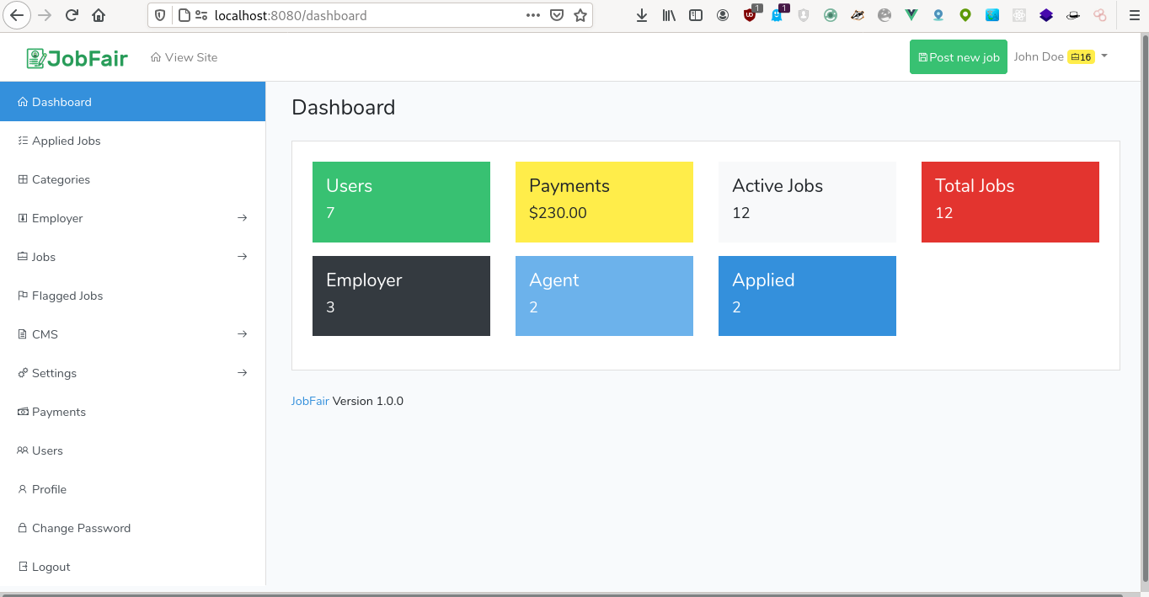The width and height of the screenshot is (1149, 597).
Task: Open the JobFair link in the footer
Action: [x=310, y=401]
